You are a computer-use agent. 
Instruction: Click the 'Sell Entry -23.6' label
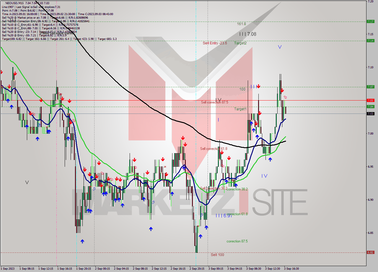(215, 43)
